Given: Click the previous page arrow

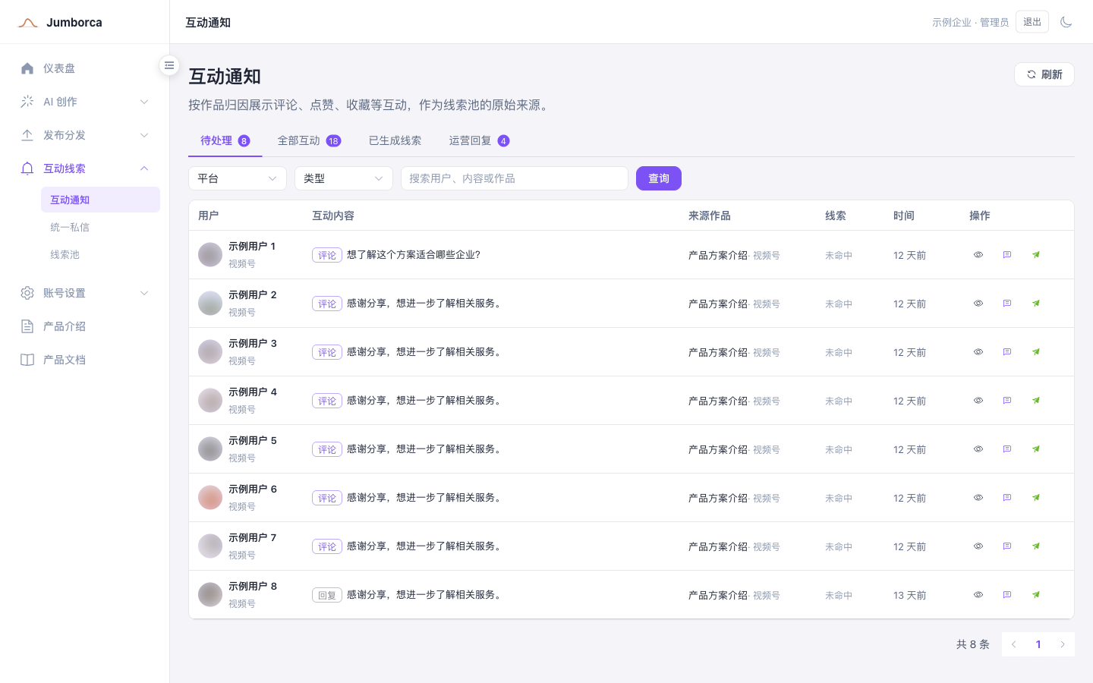Looking at the screenshot, I should pyautogui.click(x=1014, y=644).
